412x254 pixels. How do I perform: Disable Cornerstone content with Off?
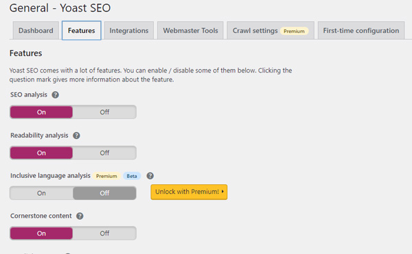pos(104,233)
